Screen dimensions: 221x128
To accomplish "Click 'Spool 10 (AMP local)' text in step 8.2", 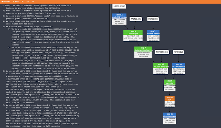I will (161, 69).
